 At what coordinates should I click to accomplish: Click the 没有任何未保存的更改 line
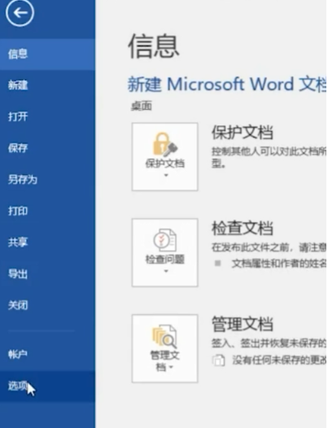[279, 360]
